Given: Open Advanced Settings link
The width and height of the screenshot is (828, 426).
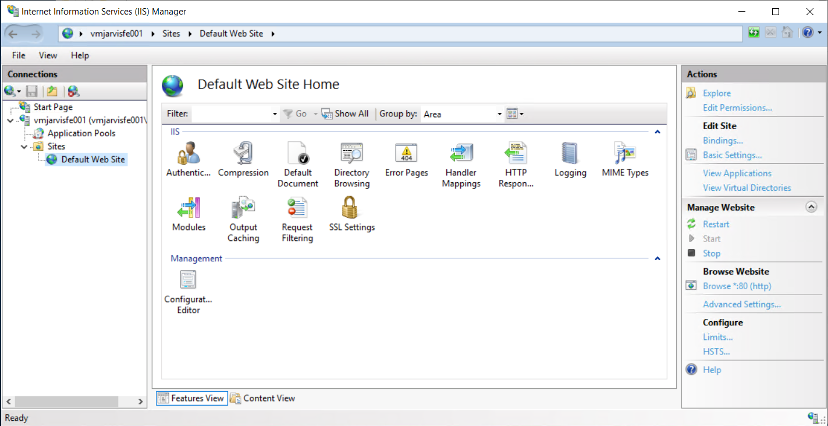Looking at the screenshot, I should point(741,304).
